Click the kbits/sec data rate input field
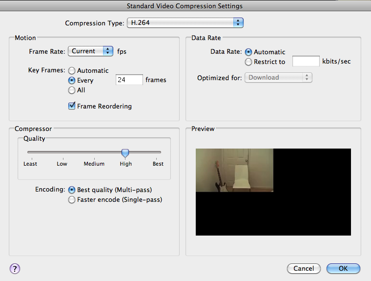 (306, 62)
